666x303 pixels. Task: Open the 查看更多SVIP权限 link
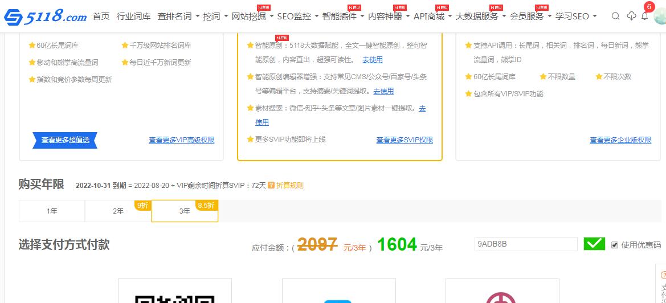pyautogui.click(x=404, y=140)
